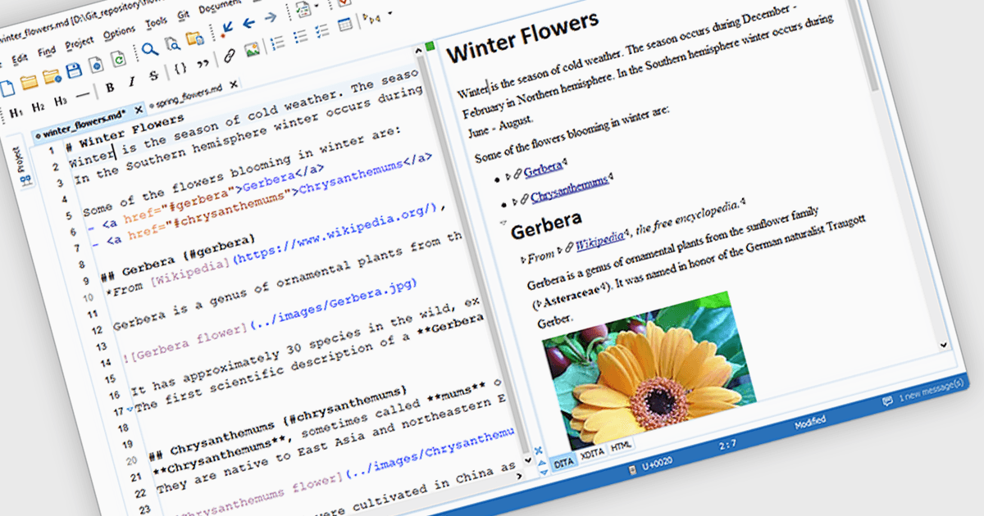Insert an unordered bullet list
This screenshot has height=516, width=984.
301,37
